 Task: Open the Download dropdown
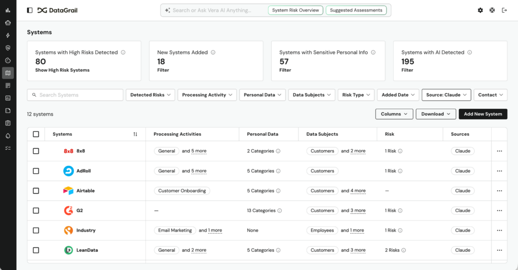pyautogui.click(x=436, y=114)
